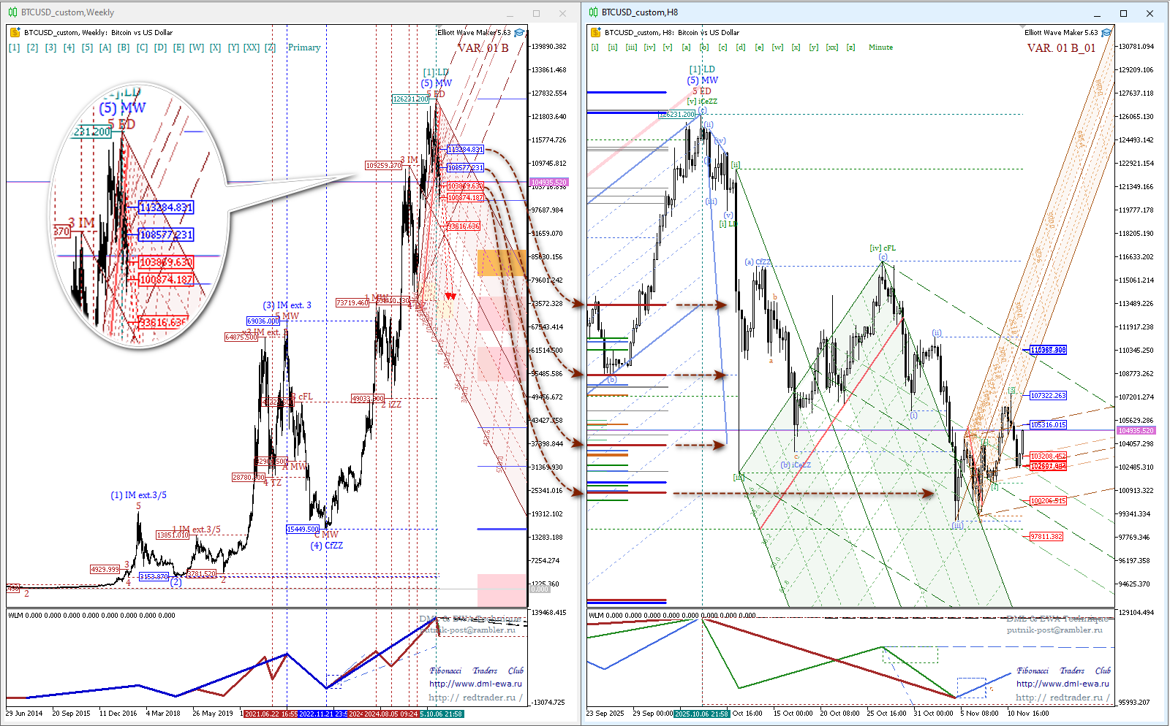Click the graduation cap icon in Weekly chart
The image size is (1170, 726).
[519, 33]
